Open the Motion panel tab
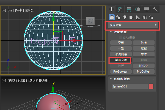The image size is (165, 110). click(137, 9)
